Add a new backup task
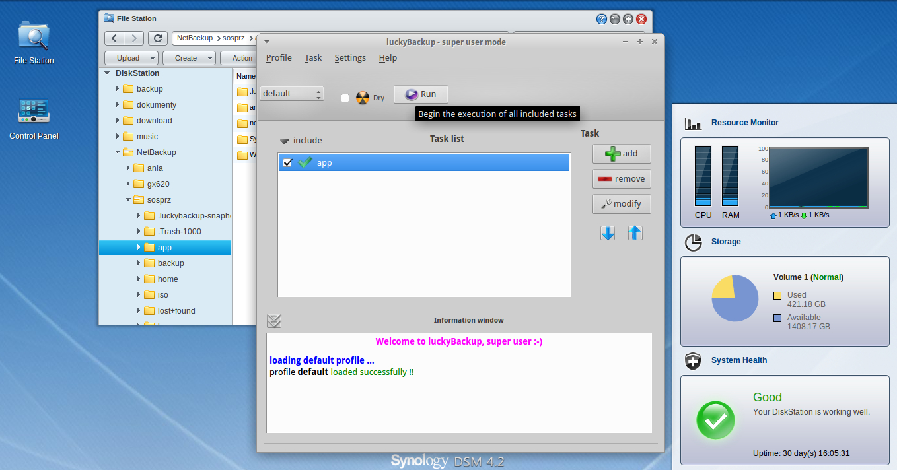 tap(622, 154)
